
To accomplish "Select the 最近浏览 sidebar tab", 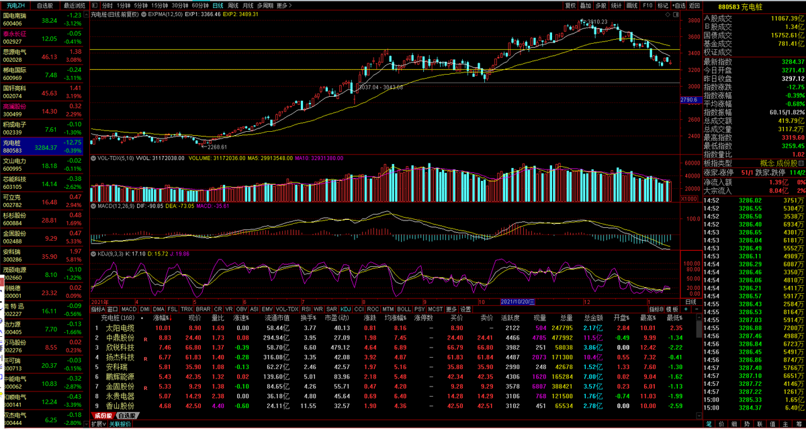I will [74, 5].
